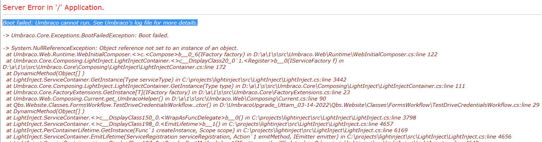
Task: Click the LightInjectContainer.GetInstance(Type type) frame
Action: coord(235,86)
